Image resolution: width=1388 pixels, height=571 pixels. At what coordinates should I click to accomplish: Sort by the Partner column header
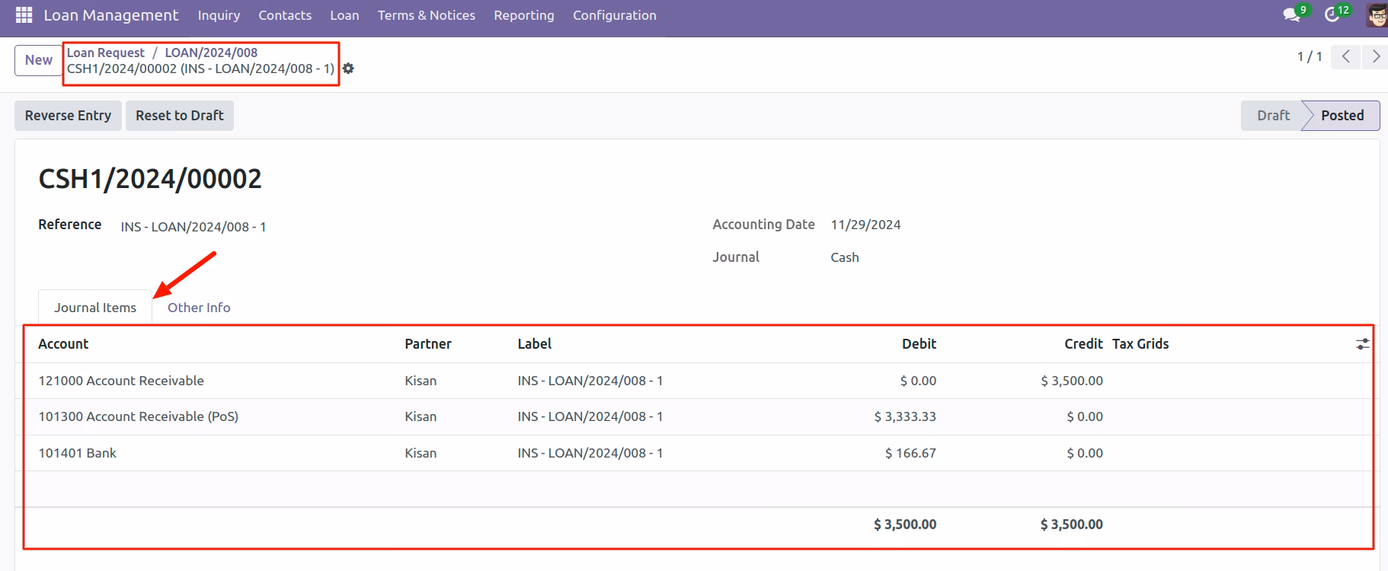428,344
